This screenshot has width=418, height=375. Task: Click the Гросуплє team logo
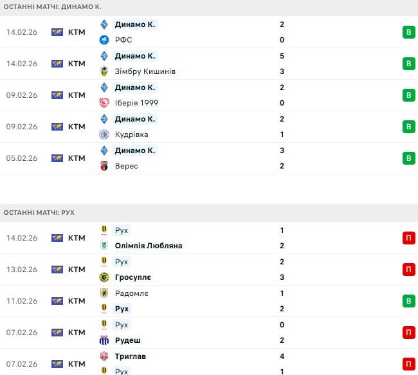(104, 277)
